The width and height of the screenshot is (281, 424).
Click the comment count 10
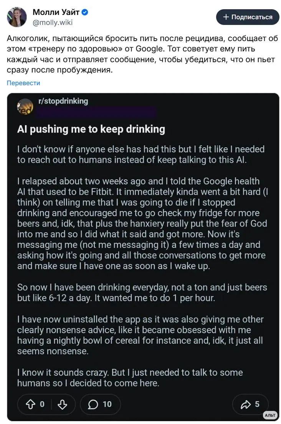pos(107,404)
